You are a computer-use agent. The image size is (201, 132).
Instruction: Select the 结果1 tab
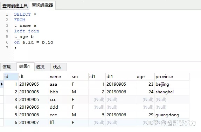point(26,67)
